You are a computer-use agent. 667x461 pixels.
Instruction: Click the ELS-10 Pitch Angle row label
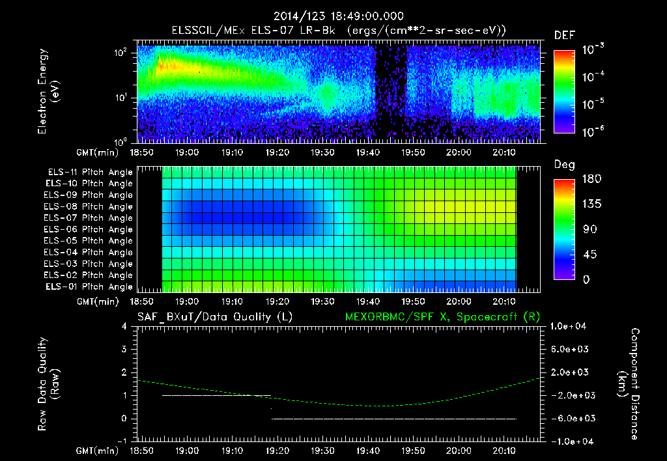click(x=89, y=184)
